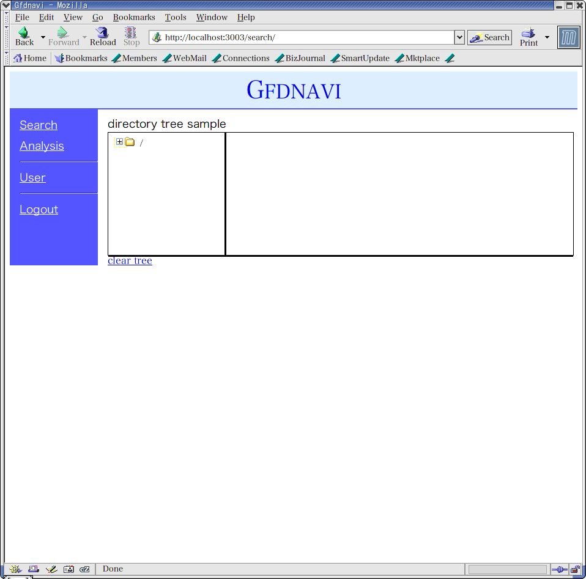Open the Tools menu

click(x=176, y=17)
